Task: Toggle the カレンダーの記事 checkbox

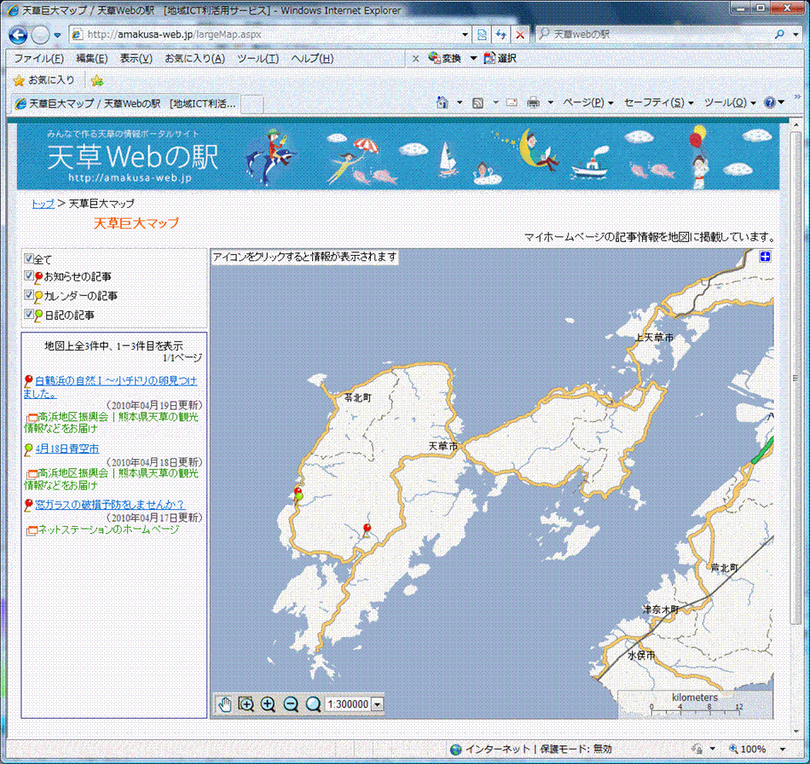Action: 29,295
